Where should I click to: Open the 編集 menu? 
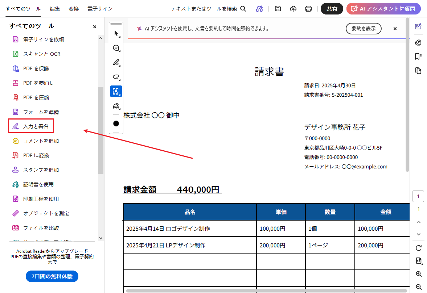pos(55,9)
